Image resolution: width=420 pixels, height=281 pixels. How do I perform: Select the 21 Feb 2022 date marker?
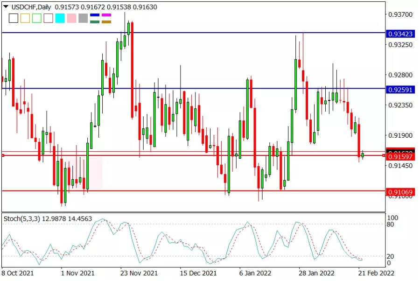pyautogui.click(x=376, y=273)
